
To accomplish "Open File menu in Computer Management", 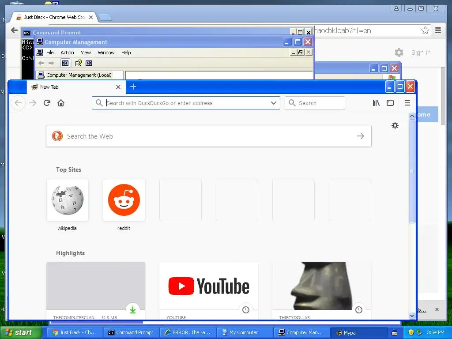I will (x=50, y=53).
